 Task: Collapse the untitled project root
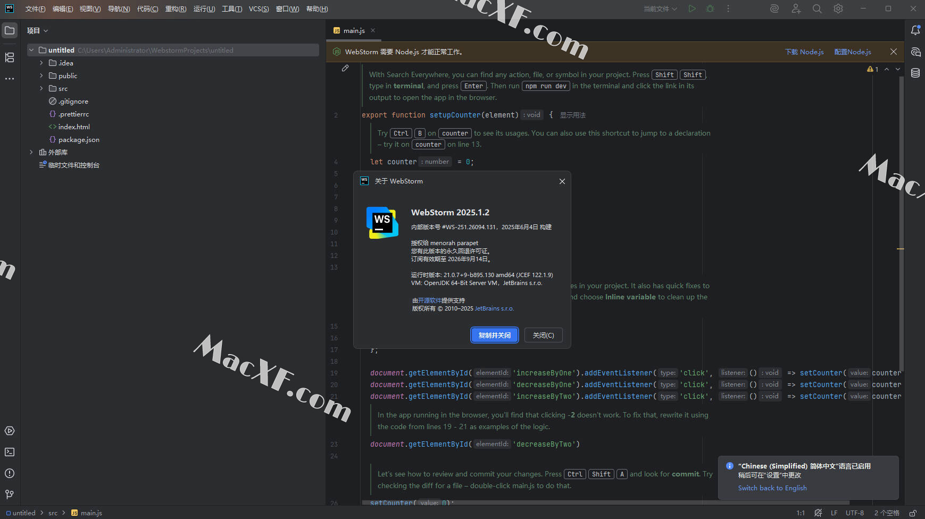(x=31, y=50)
